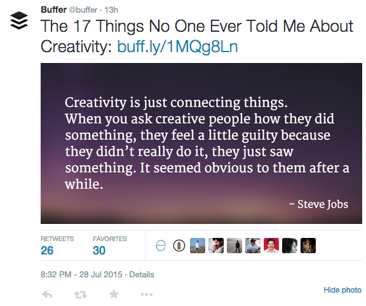Open the red background man avatar
Viewport: 366px width, 306px height.
271,246
